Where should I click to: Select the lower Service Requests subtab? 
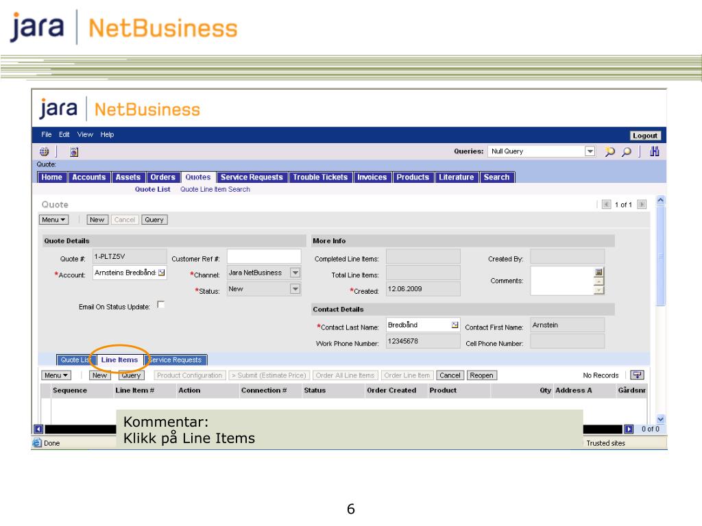(175, 360)
